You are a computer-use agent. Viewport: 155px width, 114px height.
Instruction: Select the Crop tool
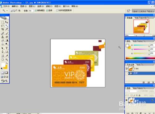2,29
